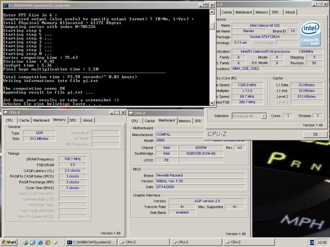Minimize the Memory CPU-Z window
Viewport: 330px width, 247px height.
(x=112, y=113)
